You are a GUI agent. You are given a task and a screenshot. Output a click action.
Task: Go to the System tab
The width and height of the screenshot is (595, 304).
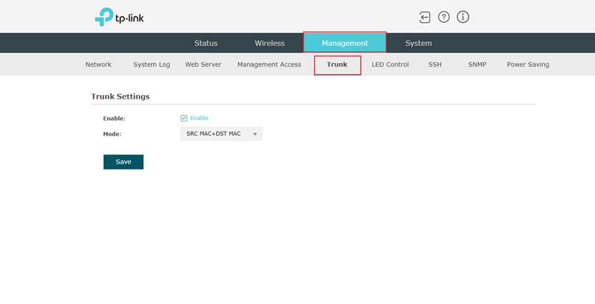(x=418, y=43)
